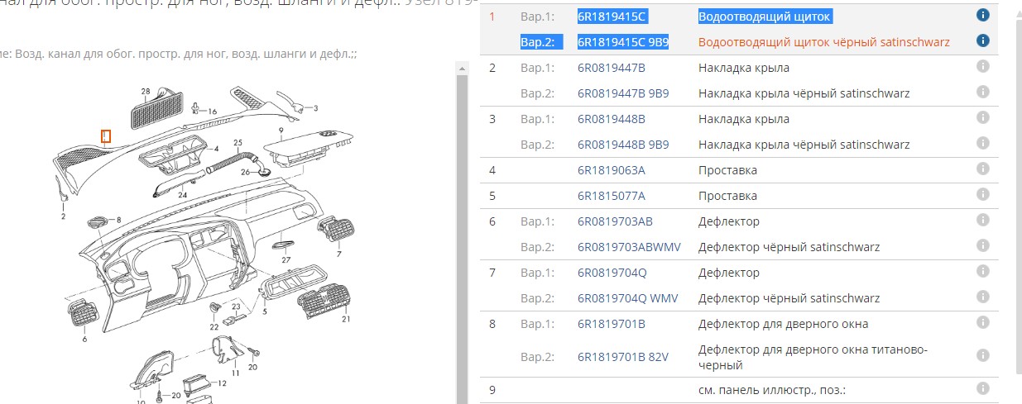The image size is (1022, 404).
Task: Click info icon for 6R1819415C 9B9 row
Action: pyautogui.click(x=983, y=40)
